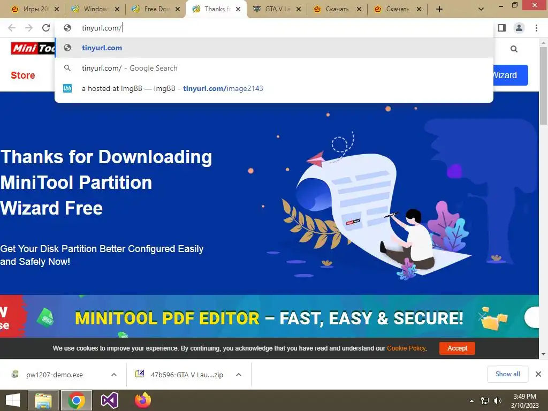Launch Firefox from the taskbar
Viewport: 548px width, 411px height.
tap(142, 400)
